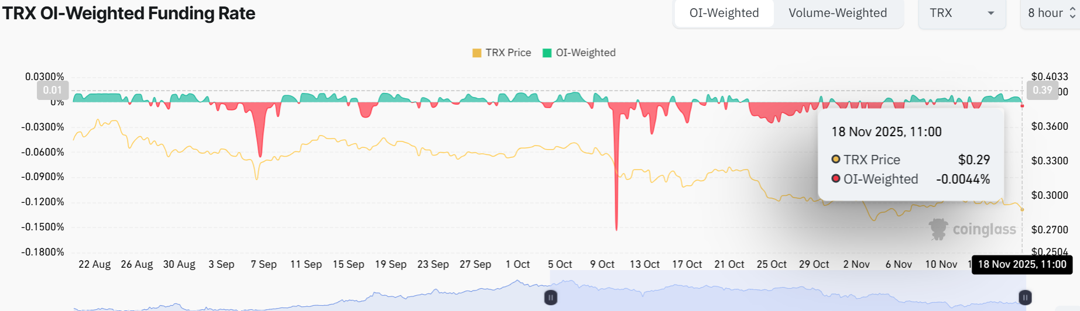Screen dimensions: 1080x311
Task: Open the TRX coin selector dropdown
Action: point(961,13)
